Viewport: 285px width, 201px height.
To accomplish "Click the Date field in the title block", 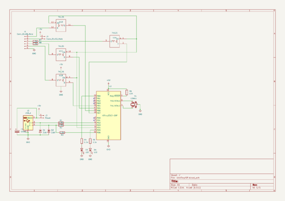I will click(x=195, y=185).
